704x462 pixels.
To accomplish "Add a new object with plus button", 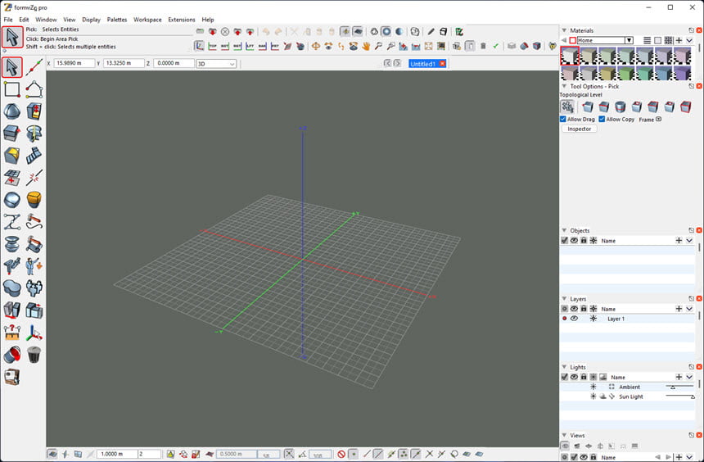I will [679, 241].
